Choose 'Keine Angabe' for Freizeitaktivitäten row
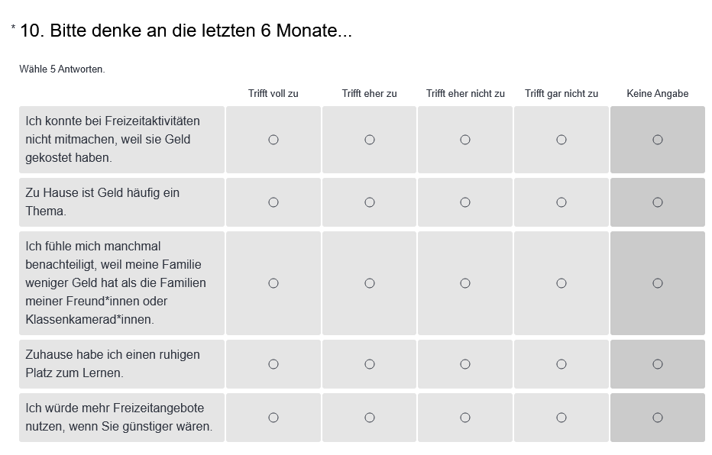This screenshot has width=712, height=455. tap(658, 140)
